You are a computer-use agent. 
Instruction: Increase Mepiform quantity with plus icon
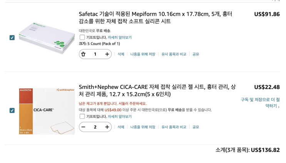(x=107, y=54)
